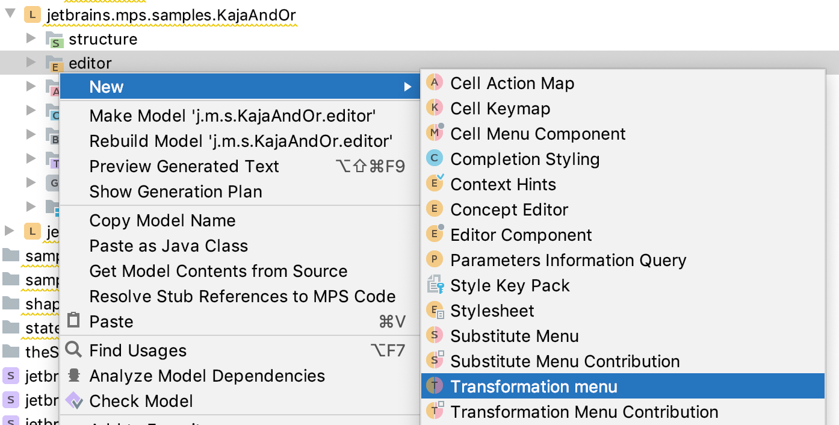Image resolution: width=839 pixels, height=425 pixels.
Task: Click the Cell Action Map icon
Action: 435,83
